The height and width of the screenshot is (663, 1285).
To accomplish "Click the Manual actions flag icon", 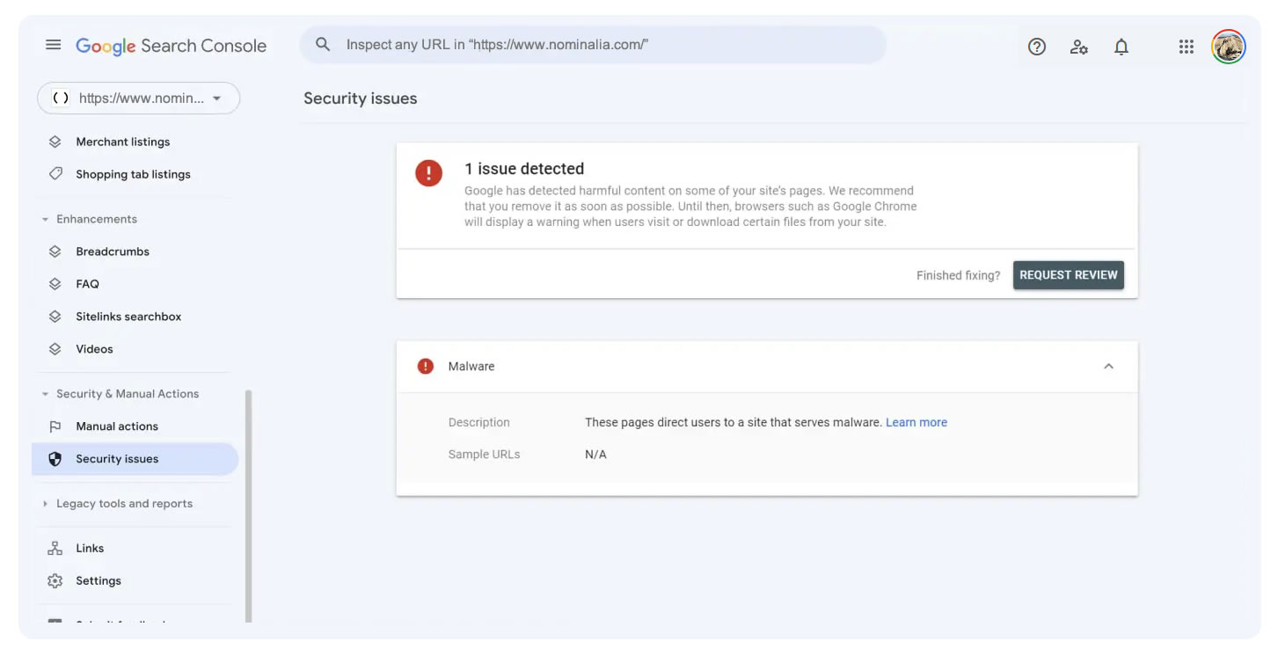I will (x=55, y=426).
